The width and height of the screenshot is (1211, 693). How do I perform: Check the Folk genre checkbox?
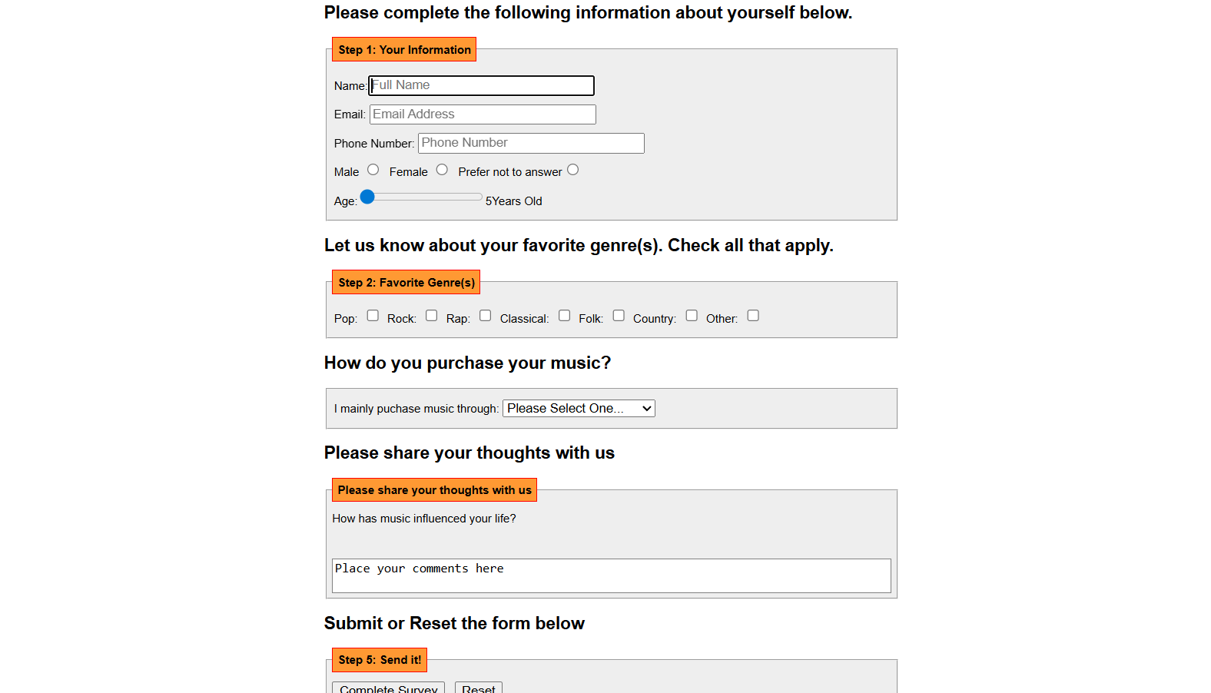pyautogui.click(x=619, y=316)
